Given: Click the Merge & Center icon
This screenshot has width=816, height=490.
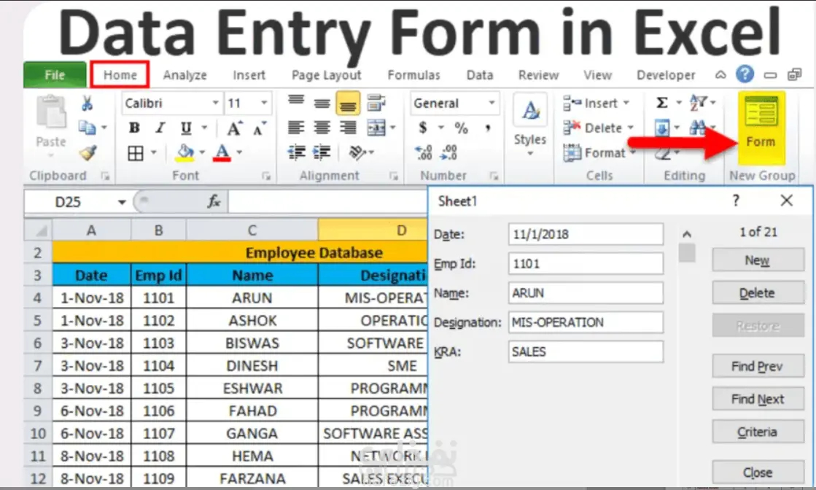Looking at the screenshot, I should (x=376, y=128).
